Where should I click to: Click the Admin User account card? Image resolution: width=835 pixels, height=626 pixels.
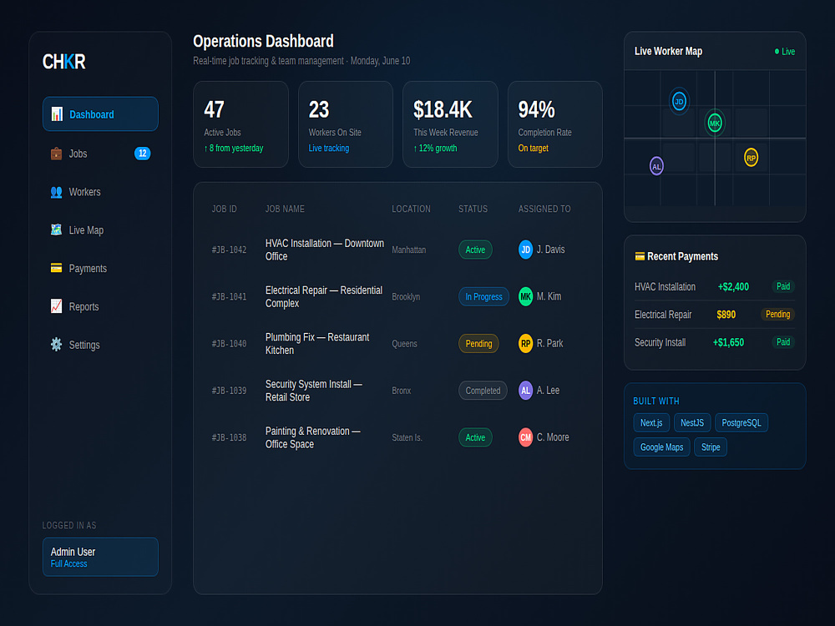tap(100, 557)
